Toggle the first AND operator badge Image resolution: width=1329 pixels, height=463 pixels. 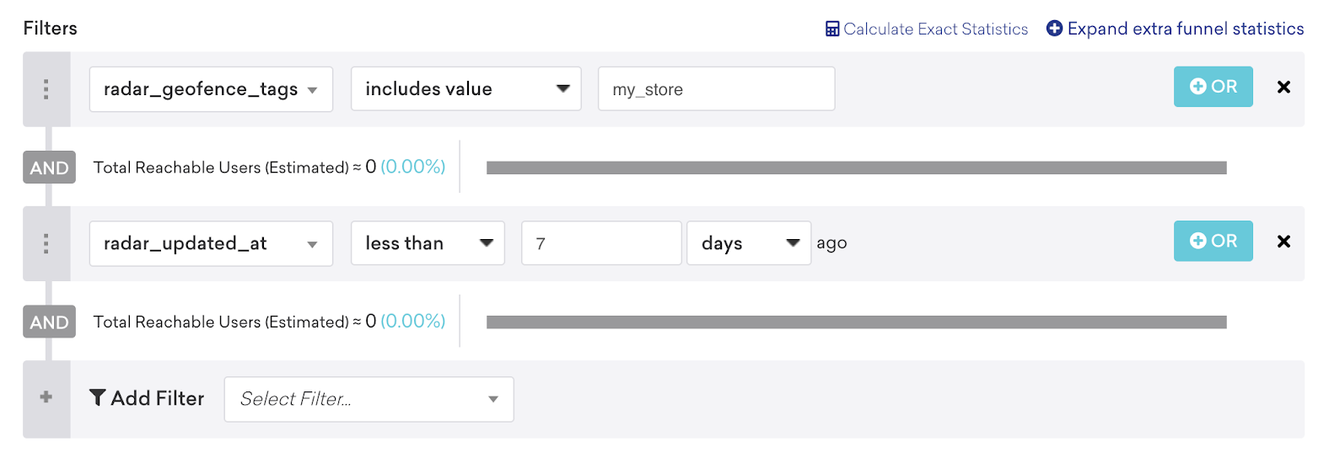49,168
